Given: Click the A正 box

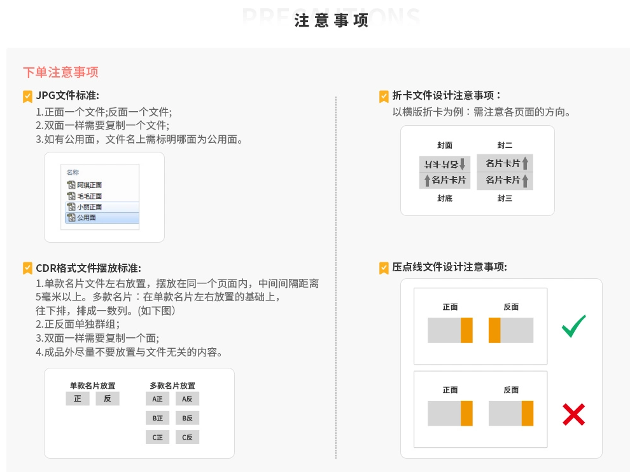Looking at the screenshot, I should [158, 399].
